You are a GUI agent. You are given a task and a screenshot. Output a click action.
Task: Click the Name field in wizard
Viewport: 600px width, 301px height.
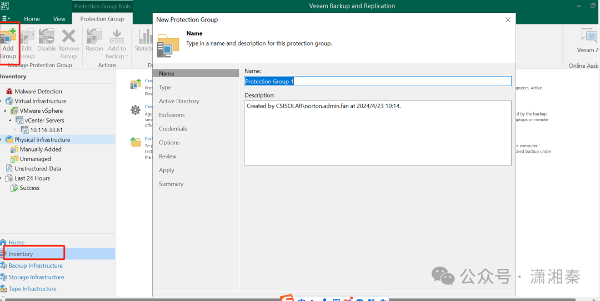click(x=378, y=81)
